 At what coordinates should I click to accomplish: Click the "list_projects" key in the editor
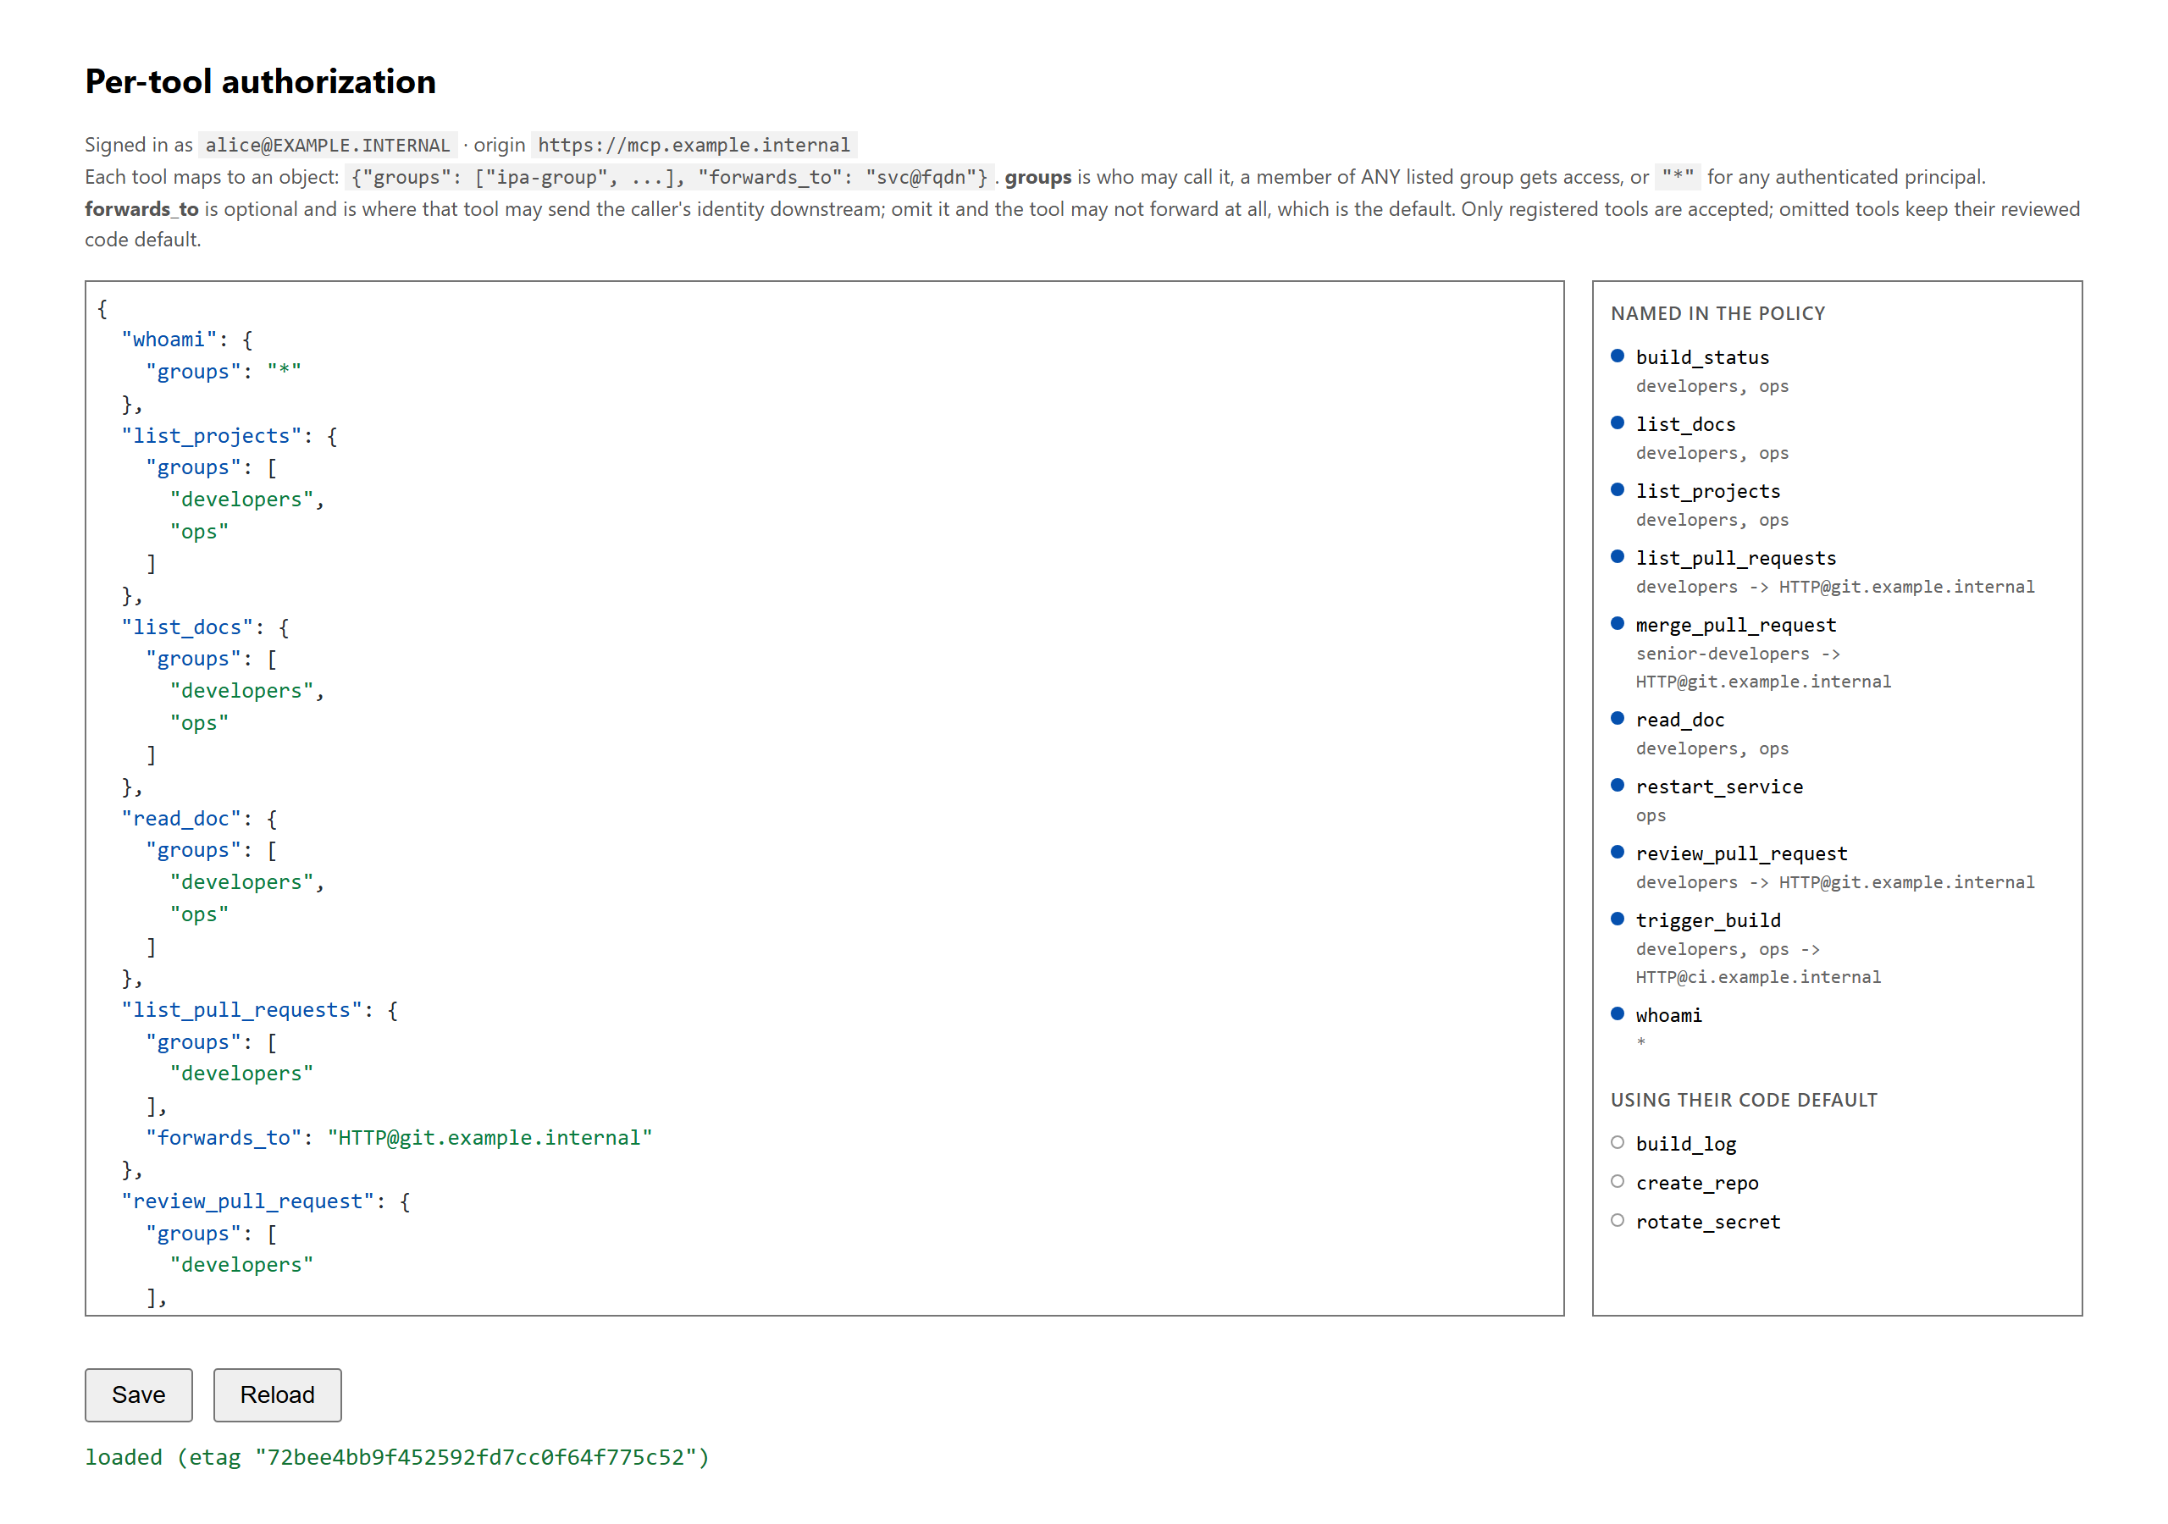212,436
